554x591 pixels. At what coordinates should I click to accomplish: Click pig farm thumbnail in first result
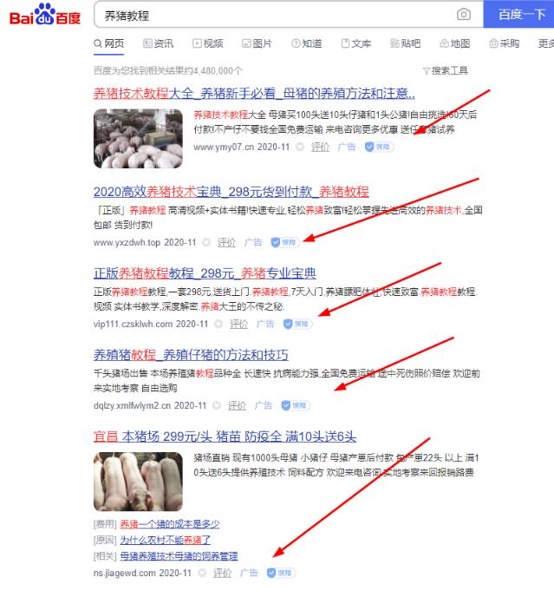tap(138, 138)
